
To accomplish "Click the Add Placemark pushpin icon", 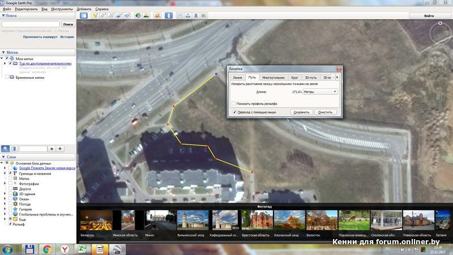I will tap(95, 16).
